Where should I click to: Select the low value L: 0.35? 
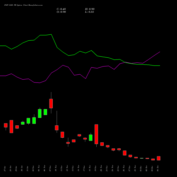[x=90, y=12]
